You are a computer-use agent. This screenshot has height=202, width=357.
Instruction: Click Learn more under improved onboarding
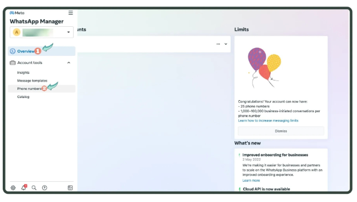(x=251, y=181)
